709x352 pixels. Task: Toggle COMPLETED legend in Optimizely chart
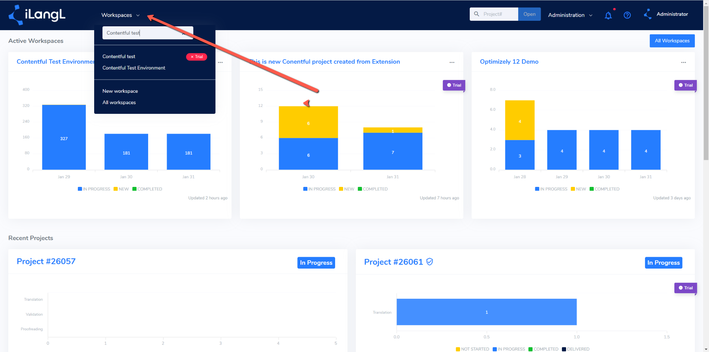click(604, 189)
